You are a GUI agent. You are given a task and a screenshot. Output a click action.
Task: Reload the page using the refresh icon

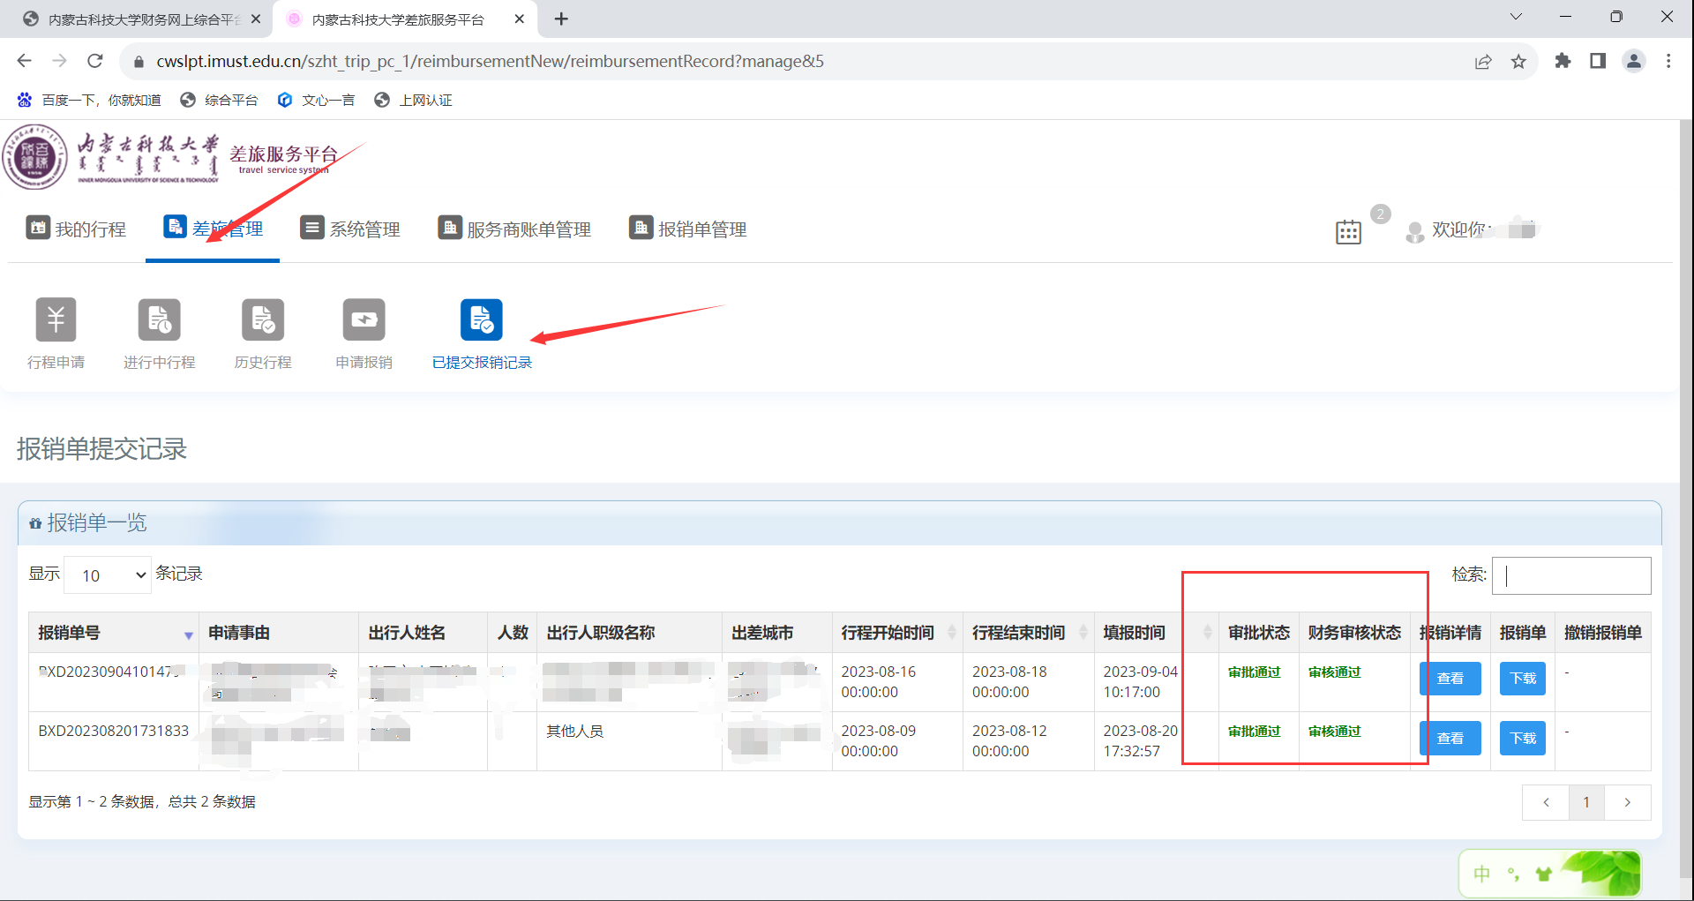(x=95, y=61)
